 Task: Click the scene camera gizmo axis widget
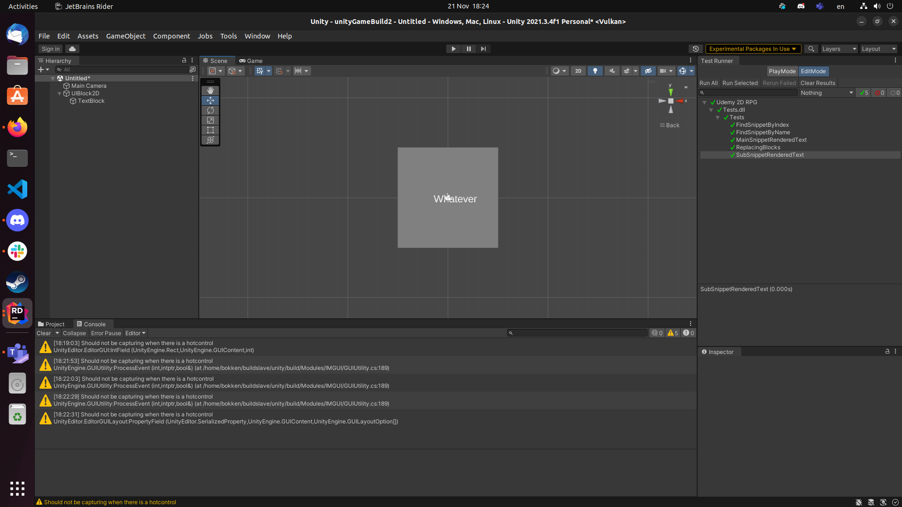tap(670, 101)
